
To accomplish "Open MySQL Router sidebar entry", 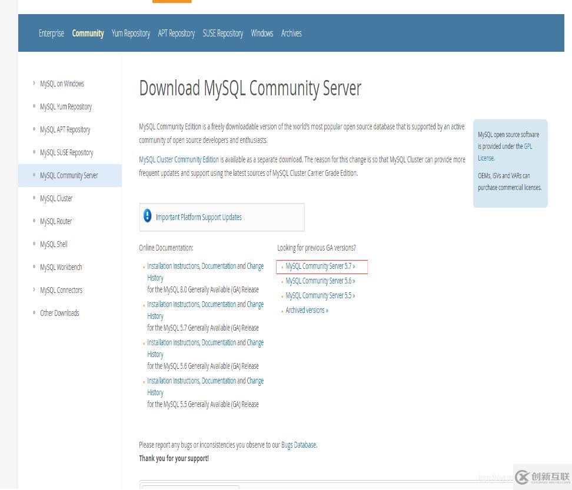I will [55, 221].
